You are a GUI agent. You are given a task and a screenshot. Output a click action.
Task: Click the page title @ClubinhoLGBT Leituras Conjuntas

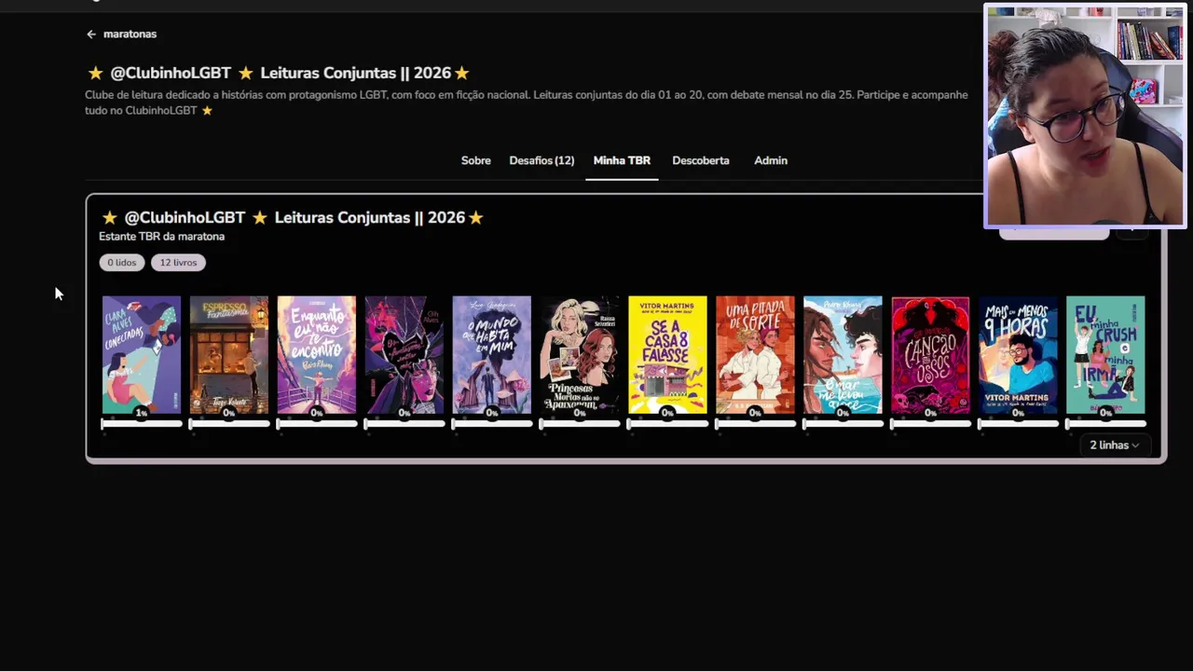point(278,73)
